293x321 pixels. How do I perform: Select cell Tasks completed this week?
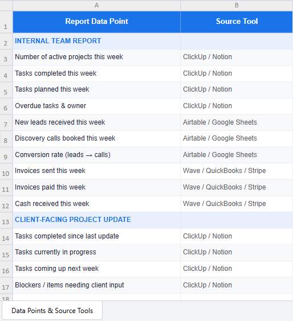96,73
